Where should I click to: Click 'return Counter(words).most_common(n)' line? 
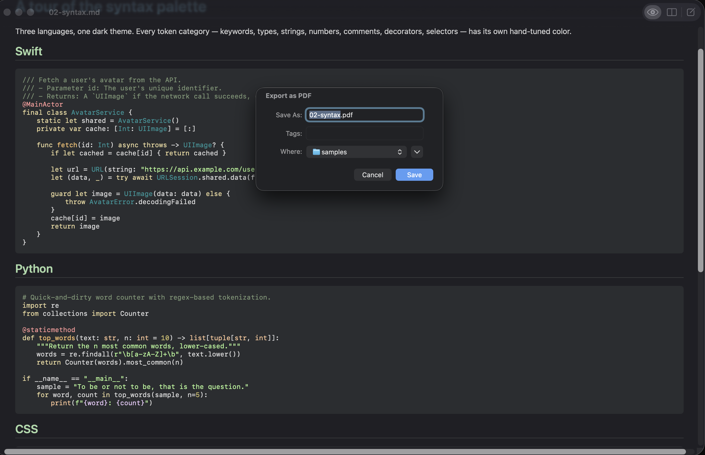pyautogui.click(x=110, y=362)
